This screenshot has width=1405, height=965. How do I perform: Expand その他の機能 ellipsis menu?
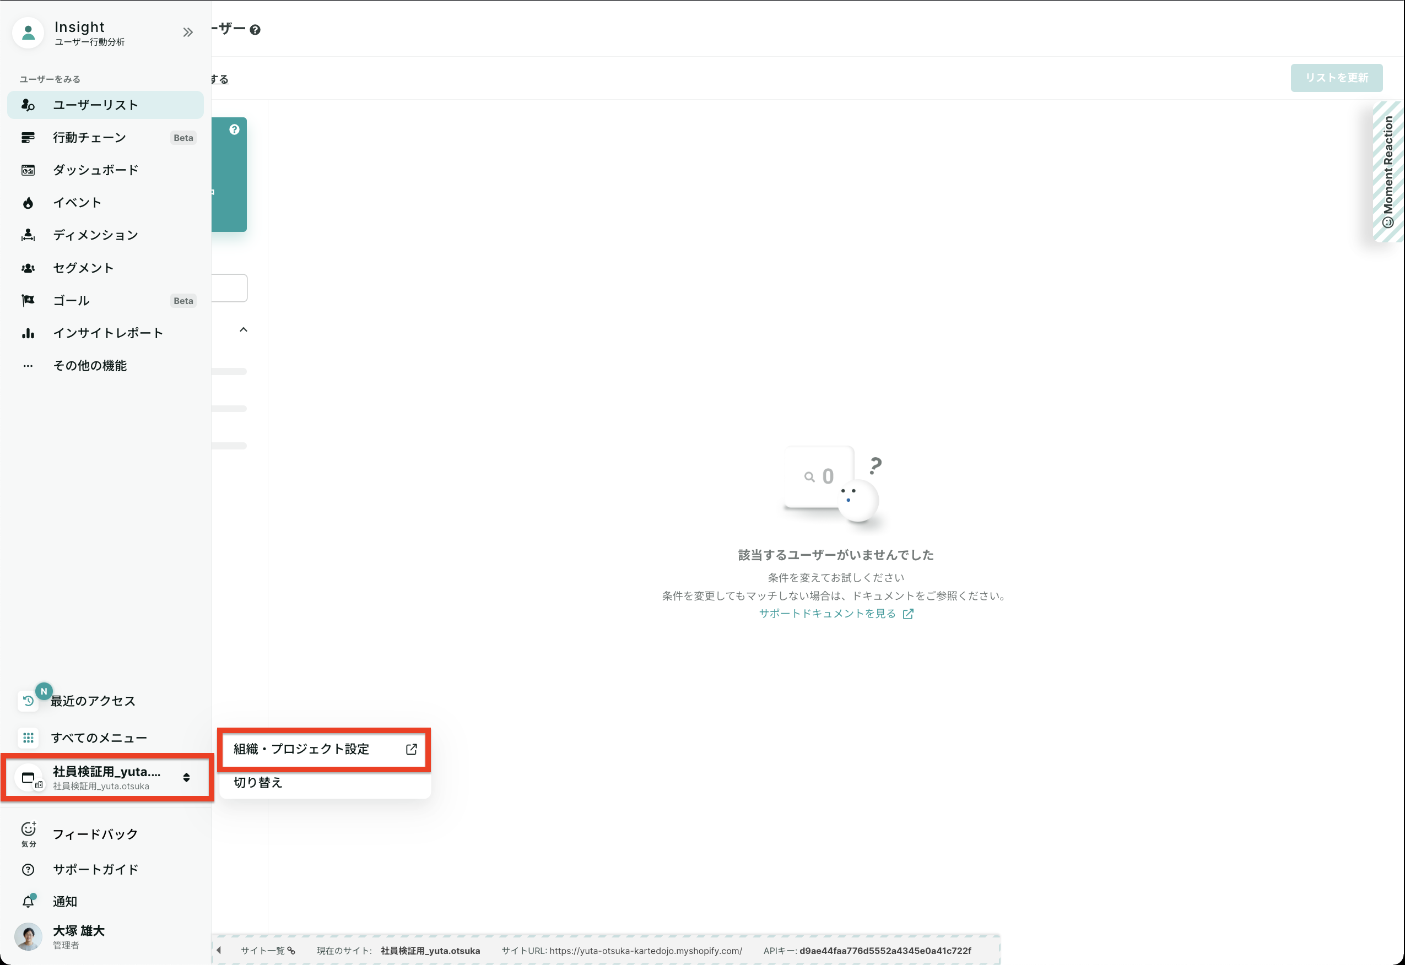click(x=28, y=366)
